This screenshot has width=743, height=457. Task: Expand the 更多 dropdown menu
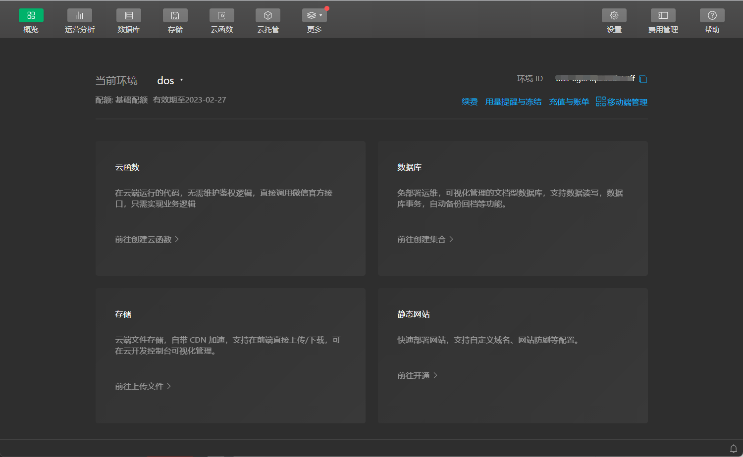pos(314,15)
